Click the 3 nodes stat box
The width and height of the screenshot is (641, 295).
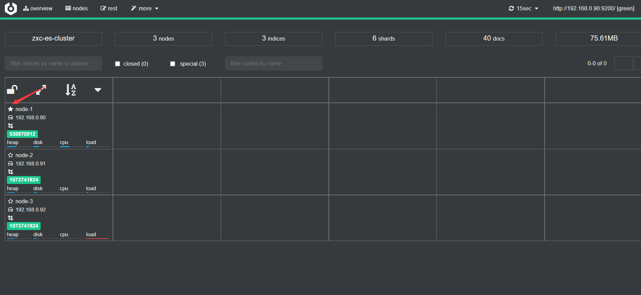point(164,39)
